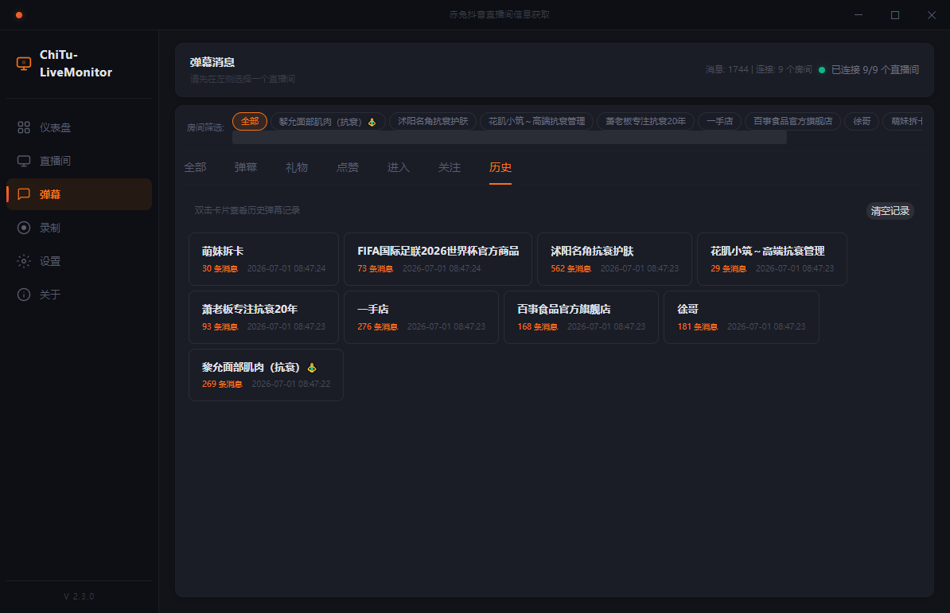Click the gear icon beside 设置
Image resolution: width=950 pixels, height=613 pixels.
click(x=24, y=260)
